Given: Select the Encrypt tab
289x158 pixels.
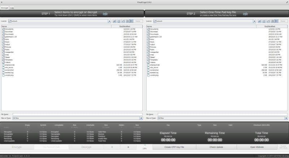Looking at the screenshot, I should tap(4, 8).
